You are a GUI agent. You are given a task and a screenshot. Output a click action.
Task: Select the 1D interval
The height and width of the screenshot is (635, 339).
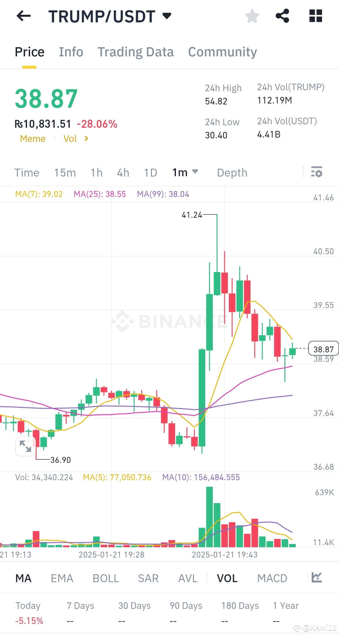coord(150,173)
